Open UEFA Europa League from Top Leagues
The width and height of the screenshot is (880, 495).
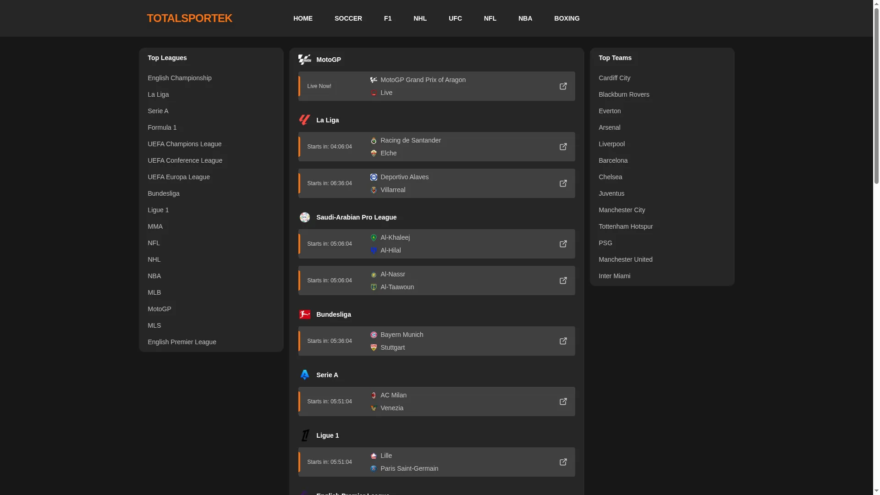point(179,177)
